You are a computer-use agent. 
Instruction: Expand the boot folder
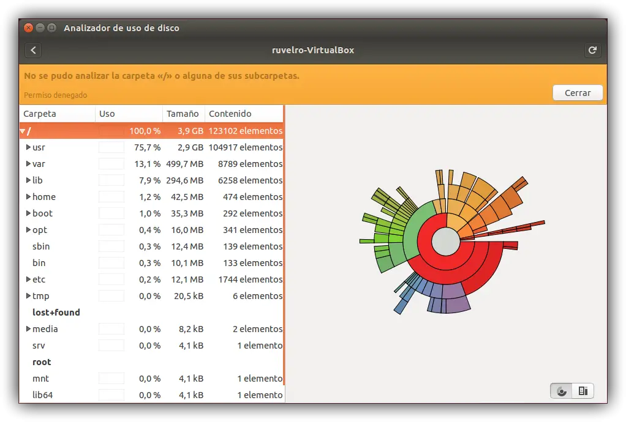[28, 213]
